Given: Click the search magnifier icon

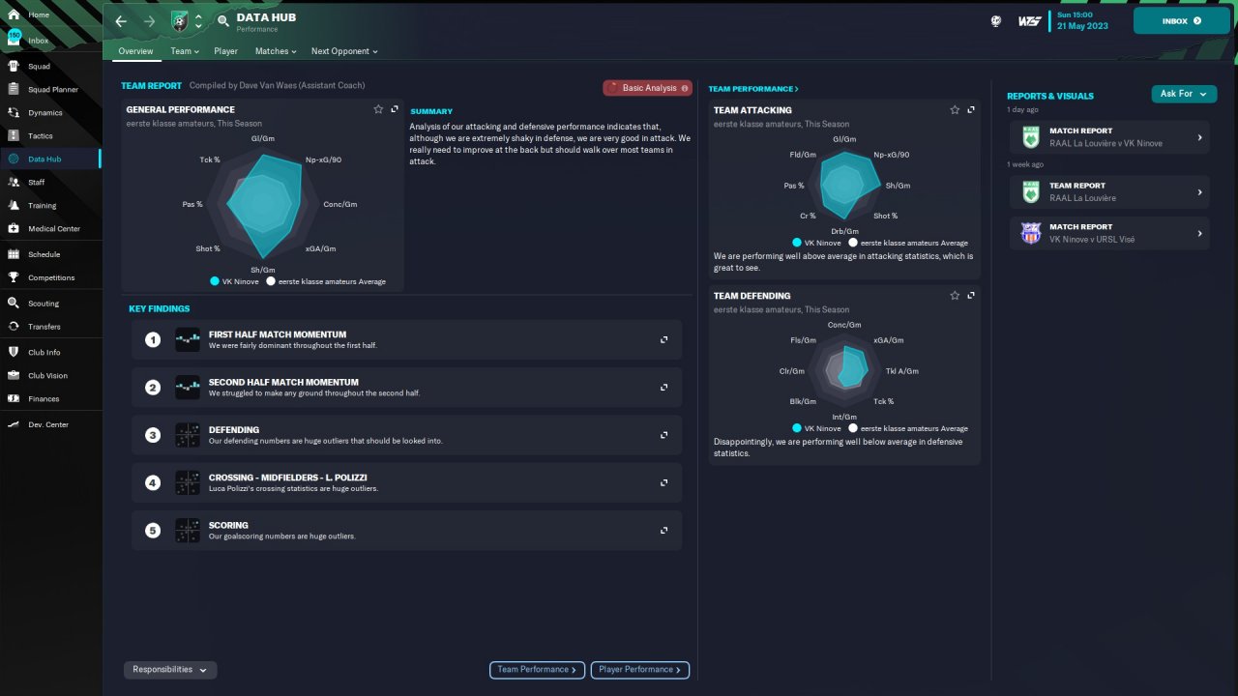Looking at the screenshot, I should coord(223,20).
